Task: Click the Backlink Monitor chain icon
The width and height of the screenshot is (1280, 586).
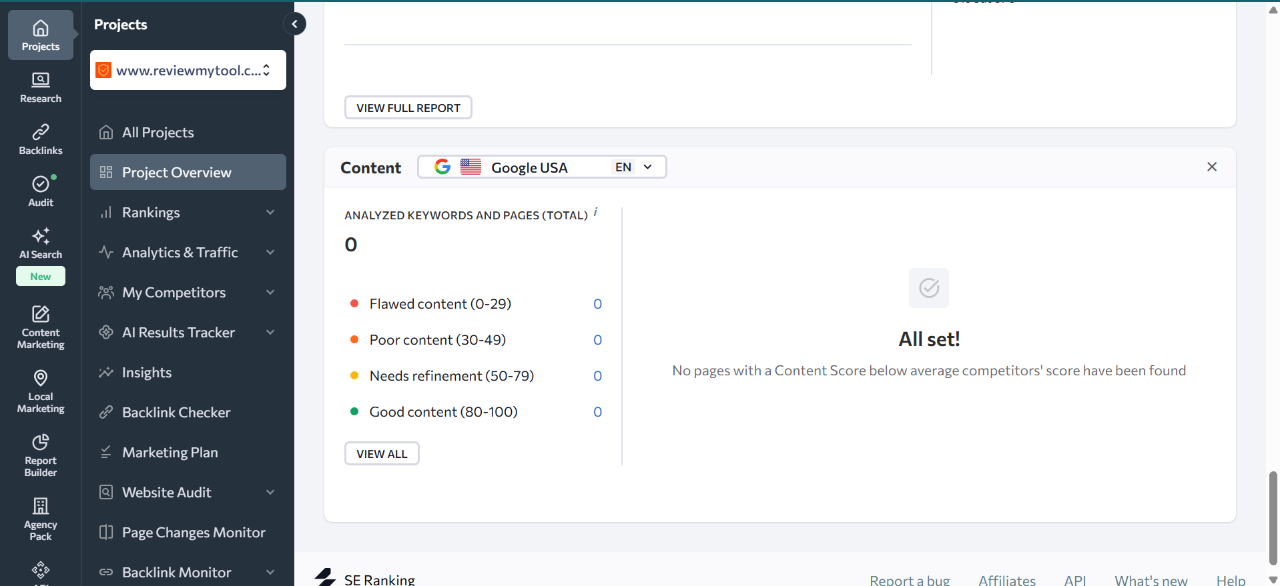Action: (x=106, y=572)
